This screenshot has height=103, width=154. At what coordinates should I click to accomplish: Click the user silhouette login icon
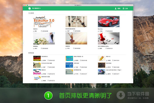(116, 8)
